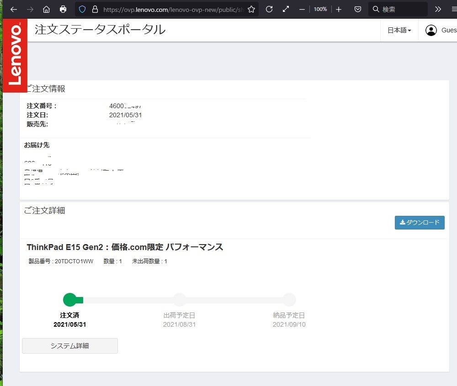
Task: Open システム詳細 system details
Action: tap(70, 345)
